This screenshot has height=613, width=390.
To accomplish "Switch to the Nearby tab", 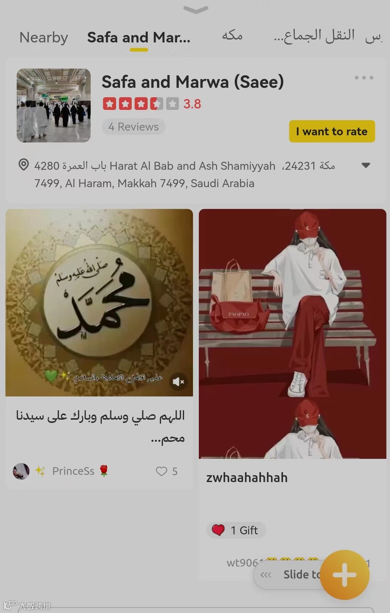I will click(x=44, y=38).
